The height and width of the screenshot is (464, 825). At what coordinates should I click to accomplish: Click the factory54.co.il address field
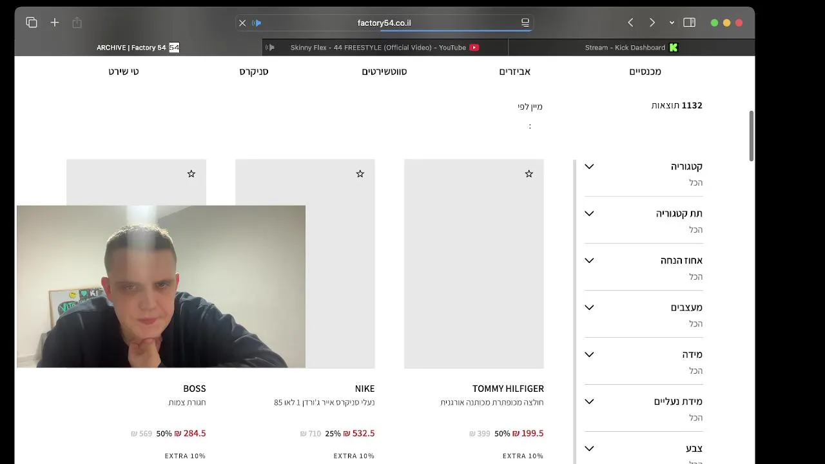click(x=384, y=23)
